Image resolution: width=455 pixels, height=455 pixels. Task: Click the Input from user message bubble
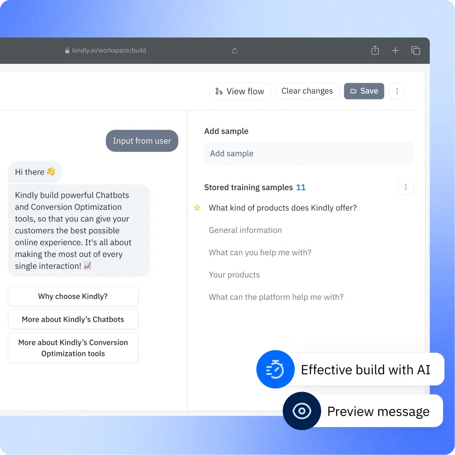(142, 141)
